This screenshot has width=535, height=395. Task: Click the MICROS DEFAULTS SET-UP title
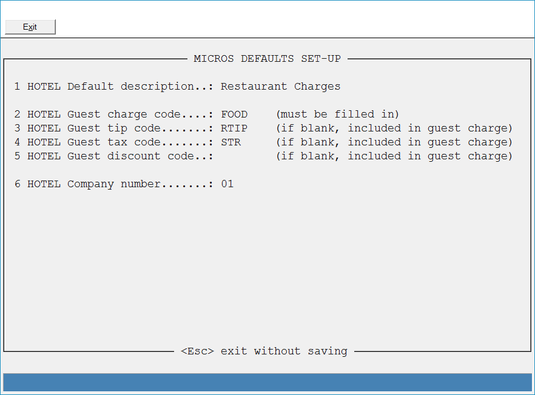[267, 59]
